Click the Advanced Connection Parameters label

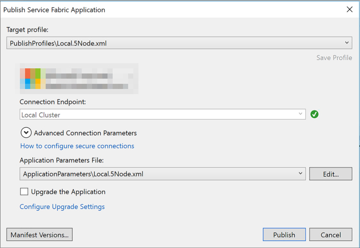[x=86, y=133]
